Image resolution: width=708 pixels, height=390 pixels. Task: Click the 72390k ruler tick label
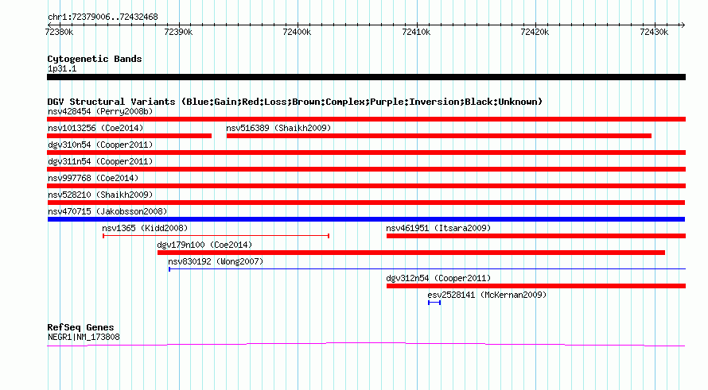[x=178, y=32]
